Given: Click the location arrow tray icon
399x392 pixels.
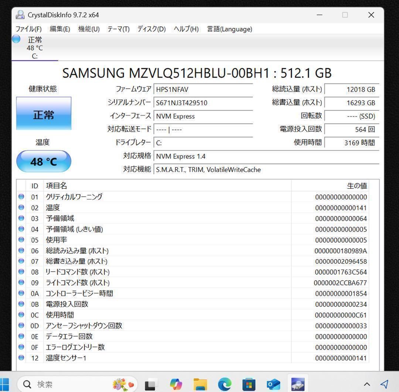Looking at the screenshot, I should click(384, 384).
